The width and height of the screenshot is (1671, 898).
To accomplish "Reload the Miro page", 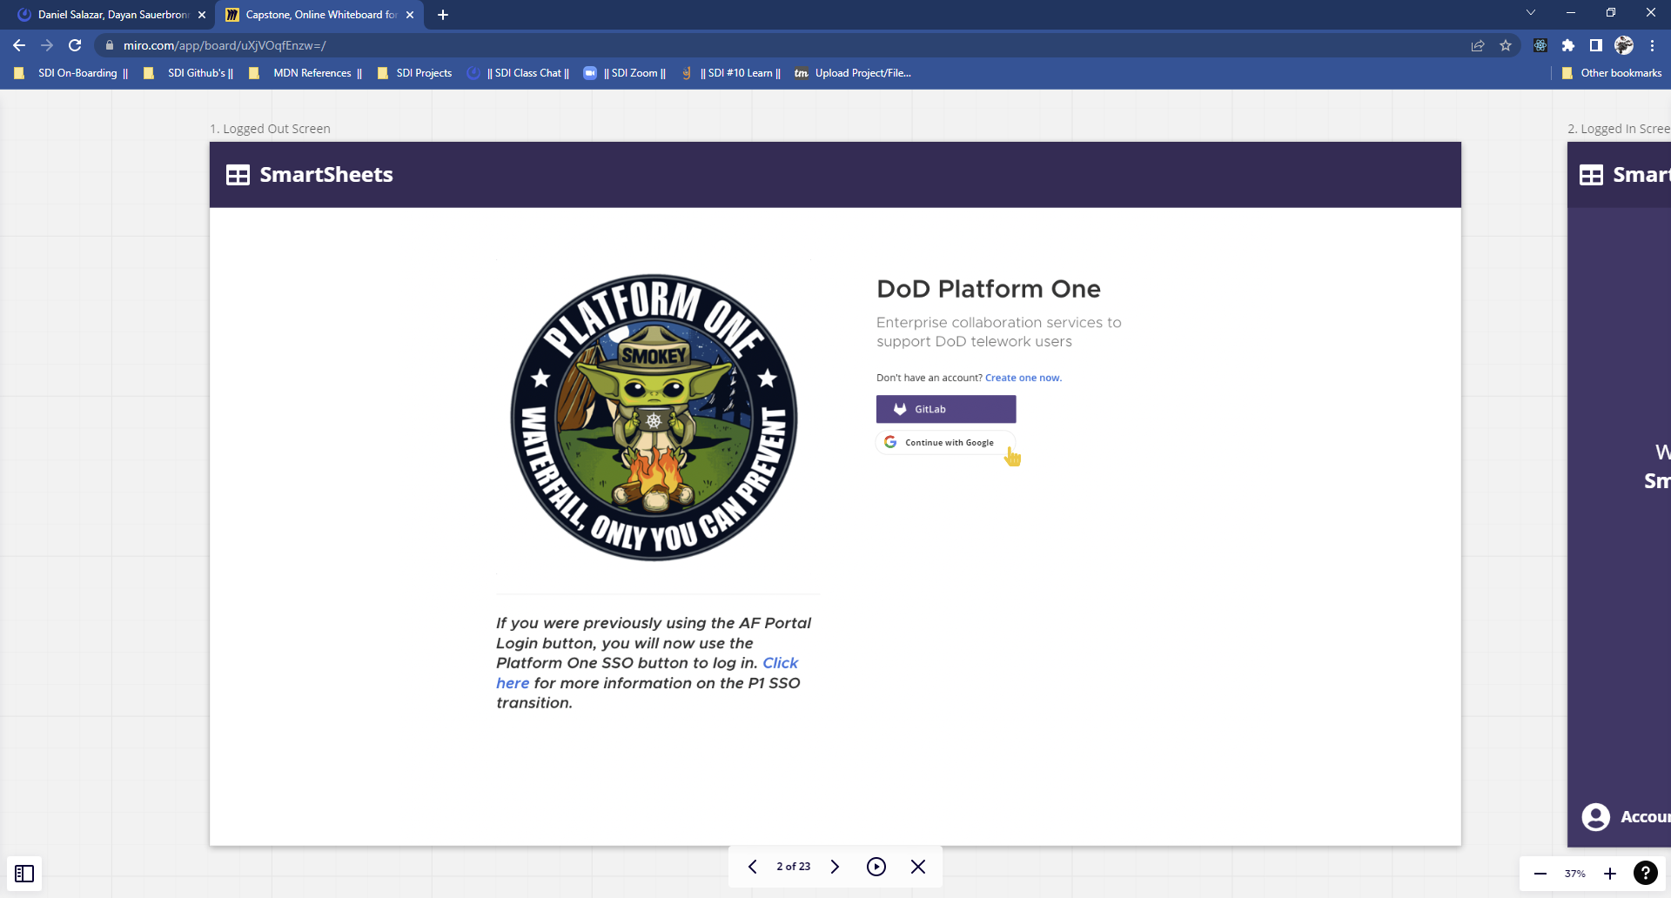I will 75,45.
